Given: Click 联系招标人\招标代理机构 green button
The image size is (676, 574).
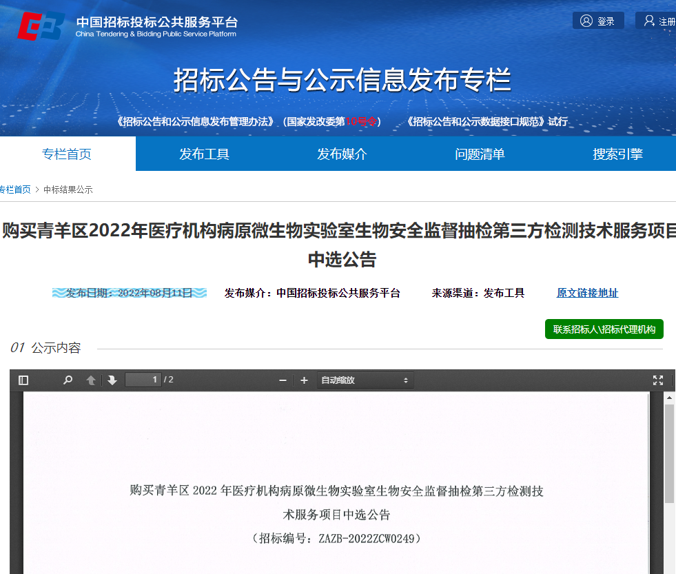Looking at the screenshot, I should click(604, 329).
